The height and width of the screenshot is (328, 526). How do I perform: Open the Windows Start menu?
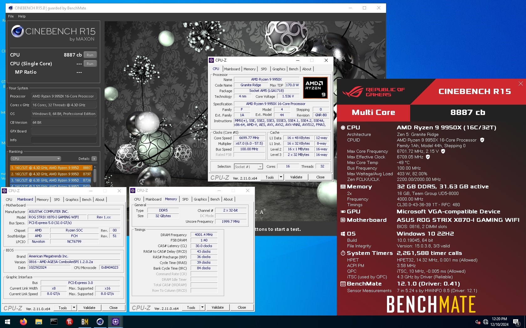8,321
